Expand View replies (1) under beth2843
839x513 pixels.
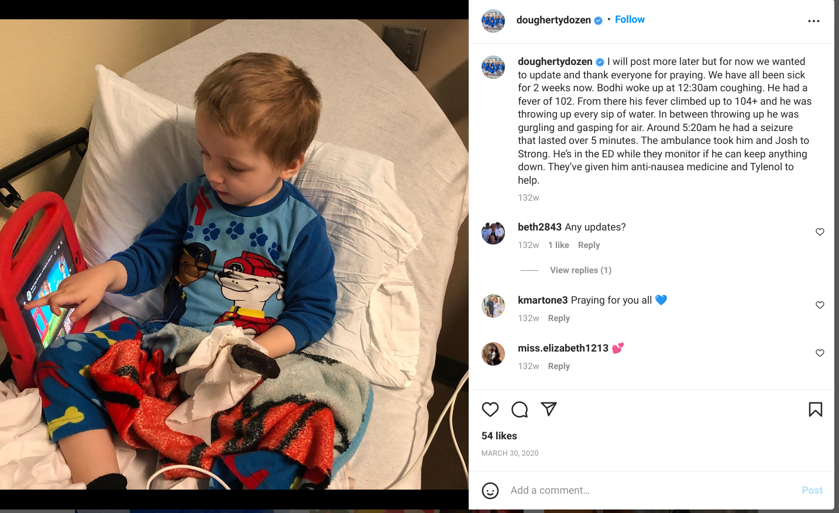[x=580, y=270]
